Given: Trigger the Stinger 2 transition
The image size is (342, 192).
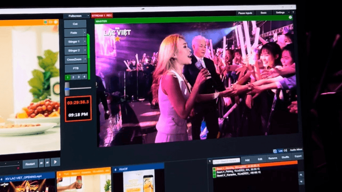Looking at the screenshot, I should tap(74, 50).
